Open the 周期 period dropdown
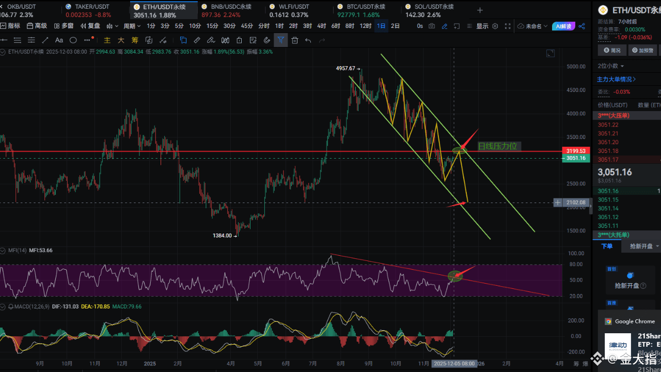661x372 pixels. pyautogui.click(x=131, y=26)
